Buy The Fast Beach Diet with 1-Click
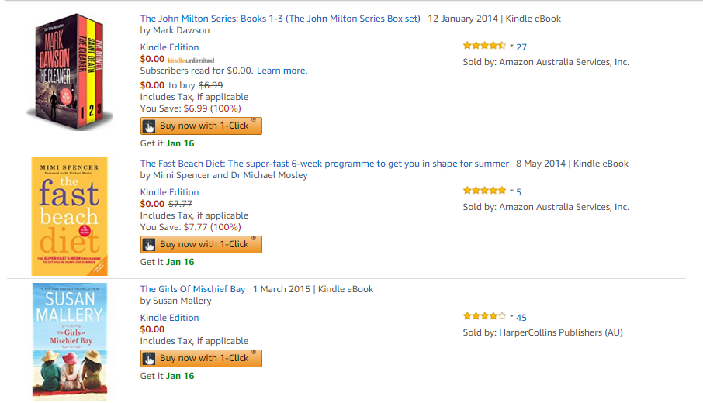 (201, 244)
